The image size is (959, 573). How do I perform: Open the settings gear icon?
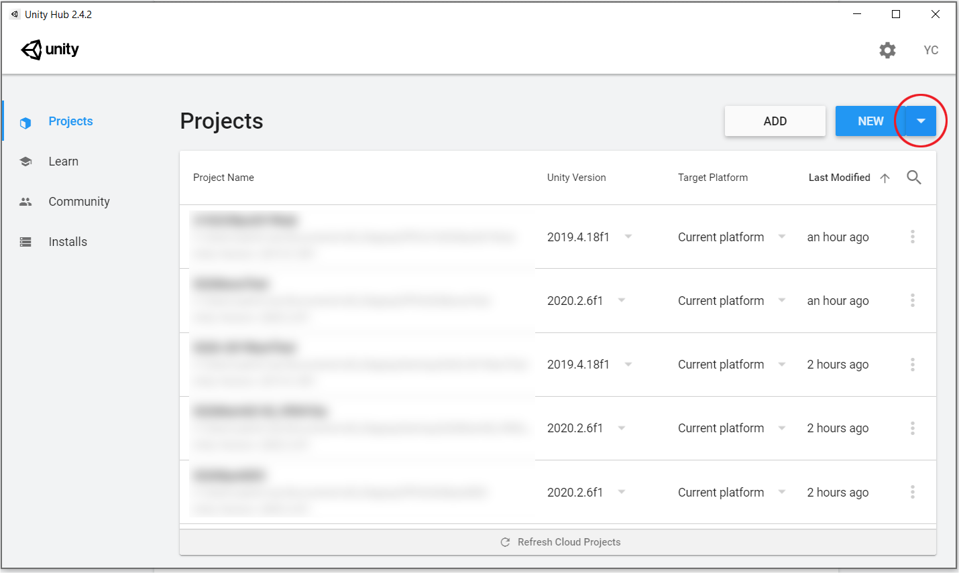(x=887, y=50)
